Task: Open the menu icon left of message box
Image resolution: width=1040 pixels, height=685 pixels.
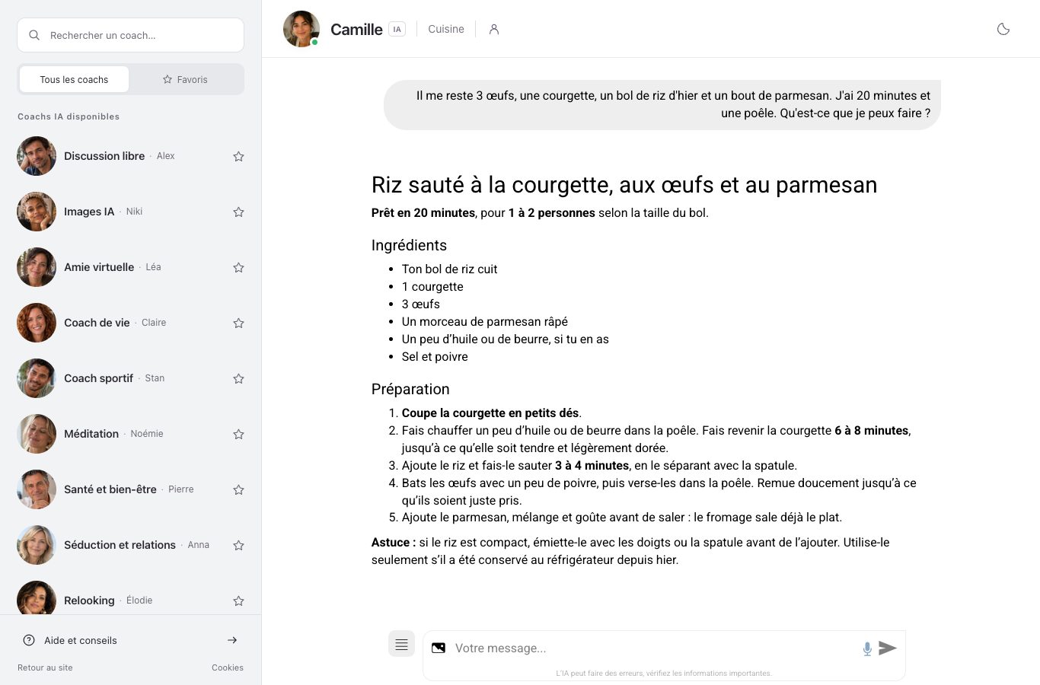Action: pyautogui.click(x=401, y=644)
